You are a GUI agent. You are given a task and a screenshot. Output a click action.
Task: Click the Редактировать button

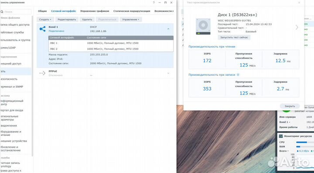tap(67, 20)
